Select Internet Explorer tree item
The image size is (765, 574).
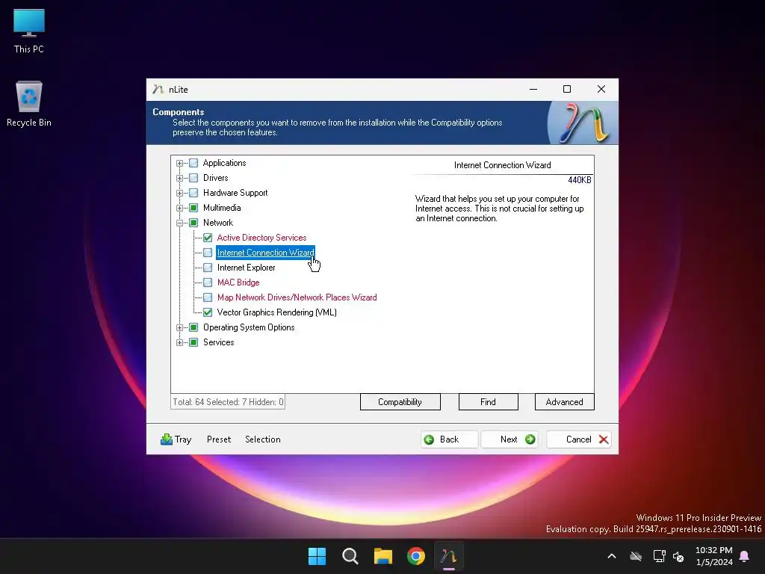[x=246, y=268]
